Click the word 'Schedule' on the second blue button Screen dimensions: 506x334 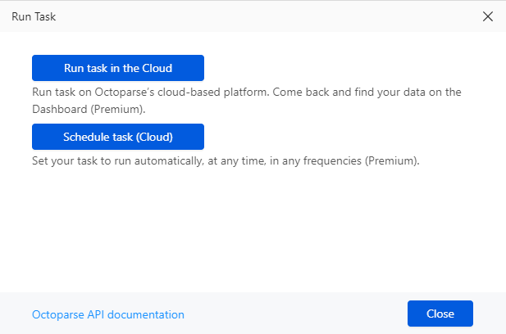[x=87, y=137]
